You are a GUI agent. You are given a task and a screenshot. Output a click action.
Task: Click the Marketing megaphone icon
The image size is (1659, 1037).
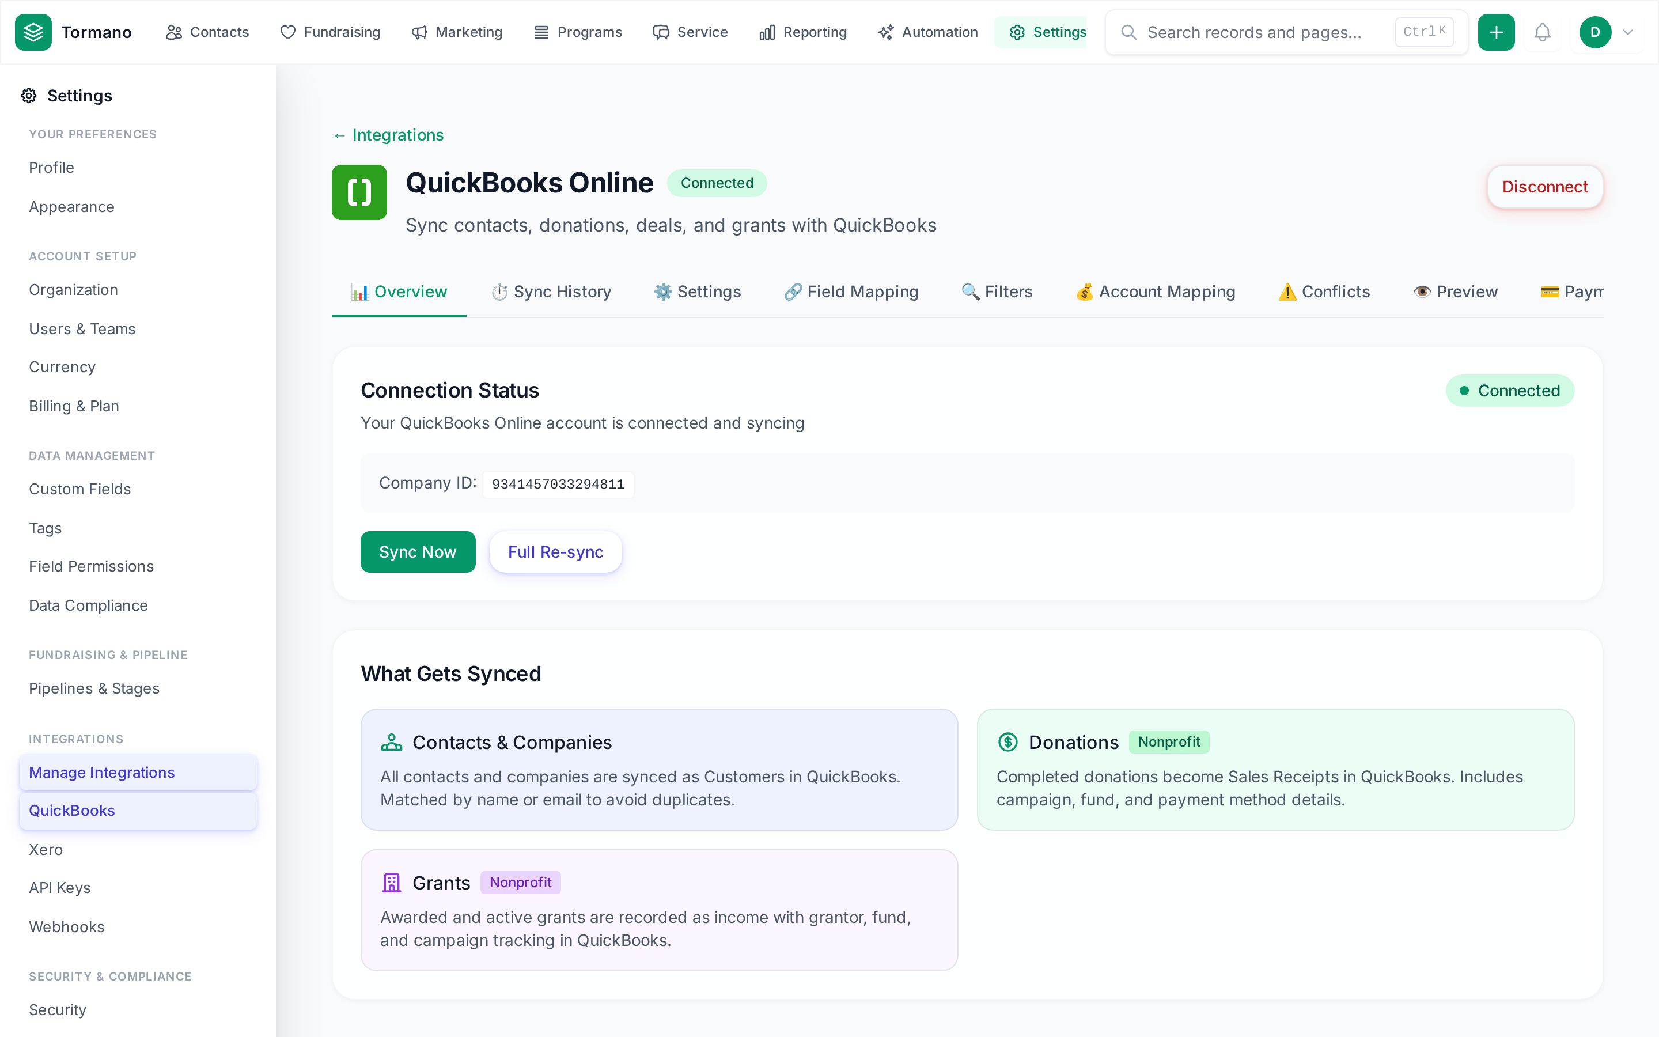(x=419, y=32)
